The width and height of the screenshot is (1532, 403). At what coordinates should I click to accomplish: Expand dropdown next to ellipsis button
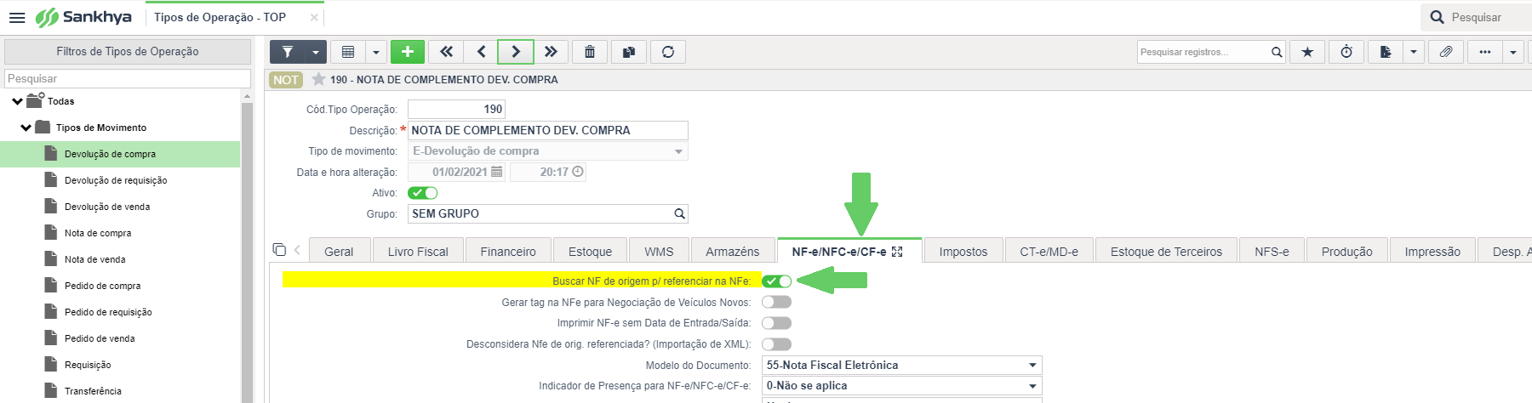click(1513, 52)
